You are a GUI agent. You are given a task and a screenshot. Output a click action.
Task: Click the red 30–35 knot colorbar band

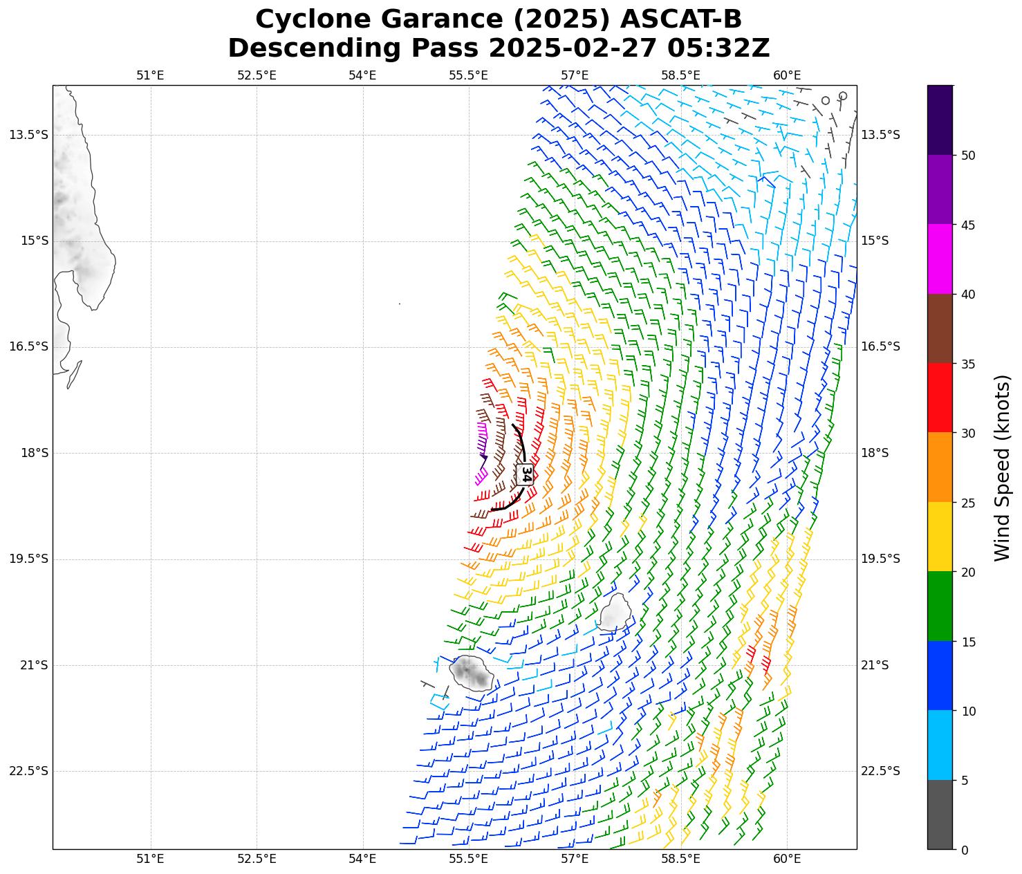tap(940, 398)
